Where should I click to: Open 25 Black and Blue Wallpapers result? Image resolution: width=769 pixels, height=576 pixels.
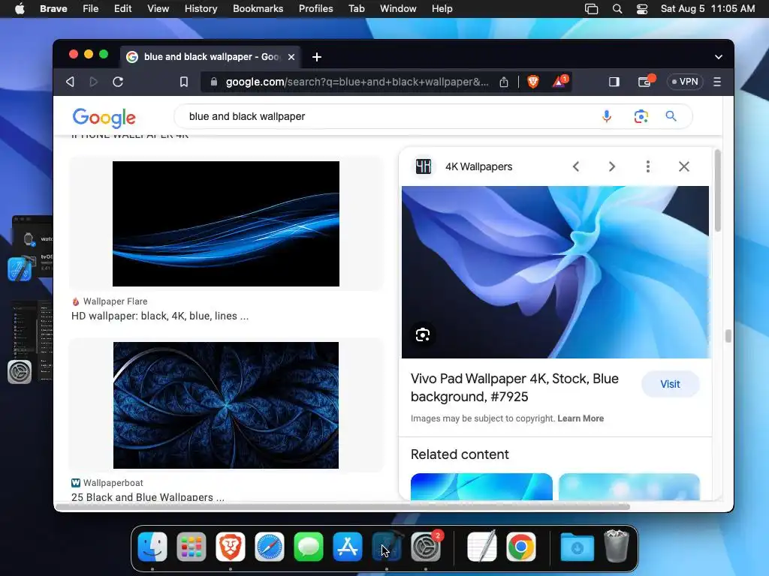(x=148, y=496)
